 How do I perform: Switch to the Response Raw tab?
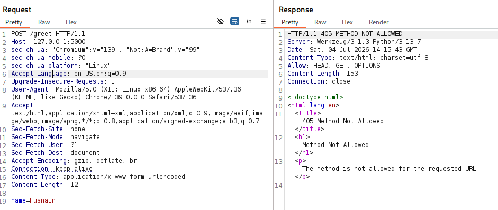click(x=320, y=22)
